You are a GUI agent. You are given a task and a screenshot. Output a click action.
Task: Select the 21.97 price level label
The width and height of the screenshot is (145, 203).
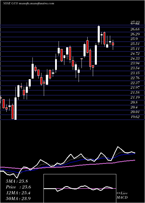pos(135,88)
